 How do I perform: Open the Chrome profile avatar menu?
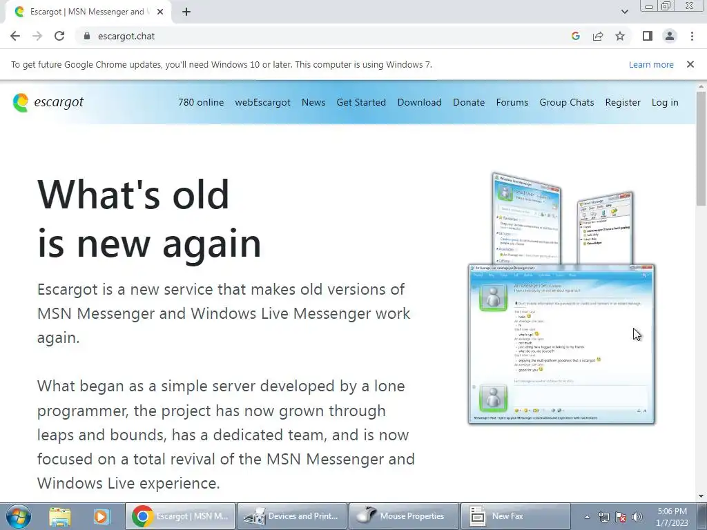pos(670,36)
